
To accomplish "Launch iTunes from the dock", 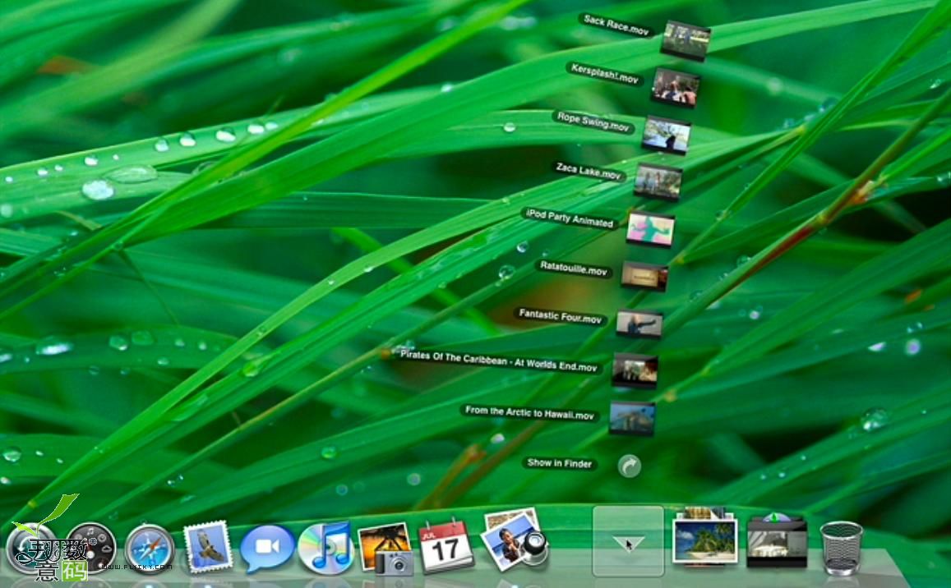I will point(325,548).
